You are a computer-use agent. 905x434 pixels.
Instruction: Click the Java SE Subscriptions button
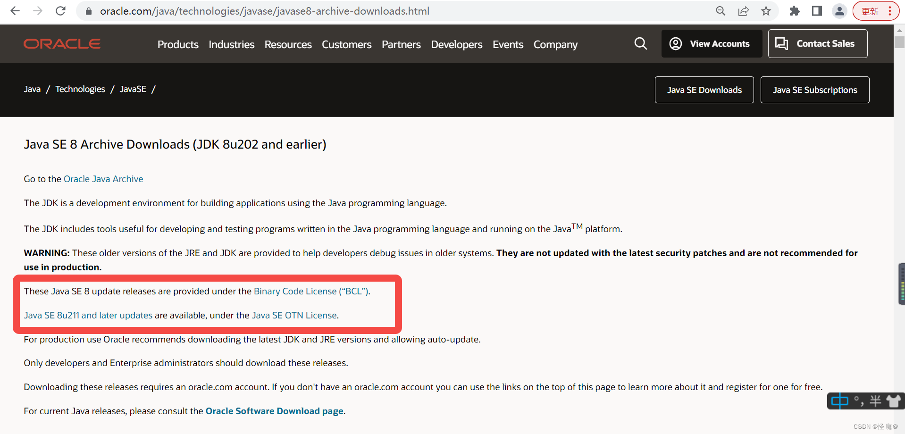point(814,90)
